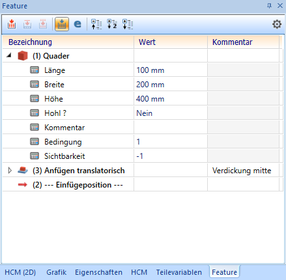Expand all feature entries with down-arrow icon
The width and height of the screenshot is (286, 280).
[x=128, y=24]
